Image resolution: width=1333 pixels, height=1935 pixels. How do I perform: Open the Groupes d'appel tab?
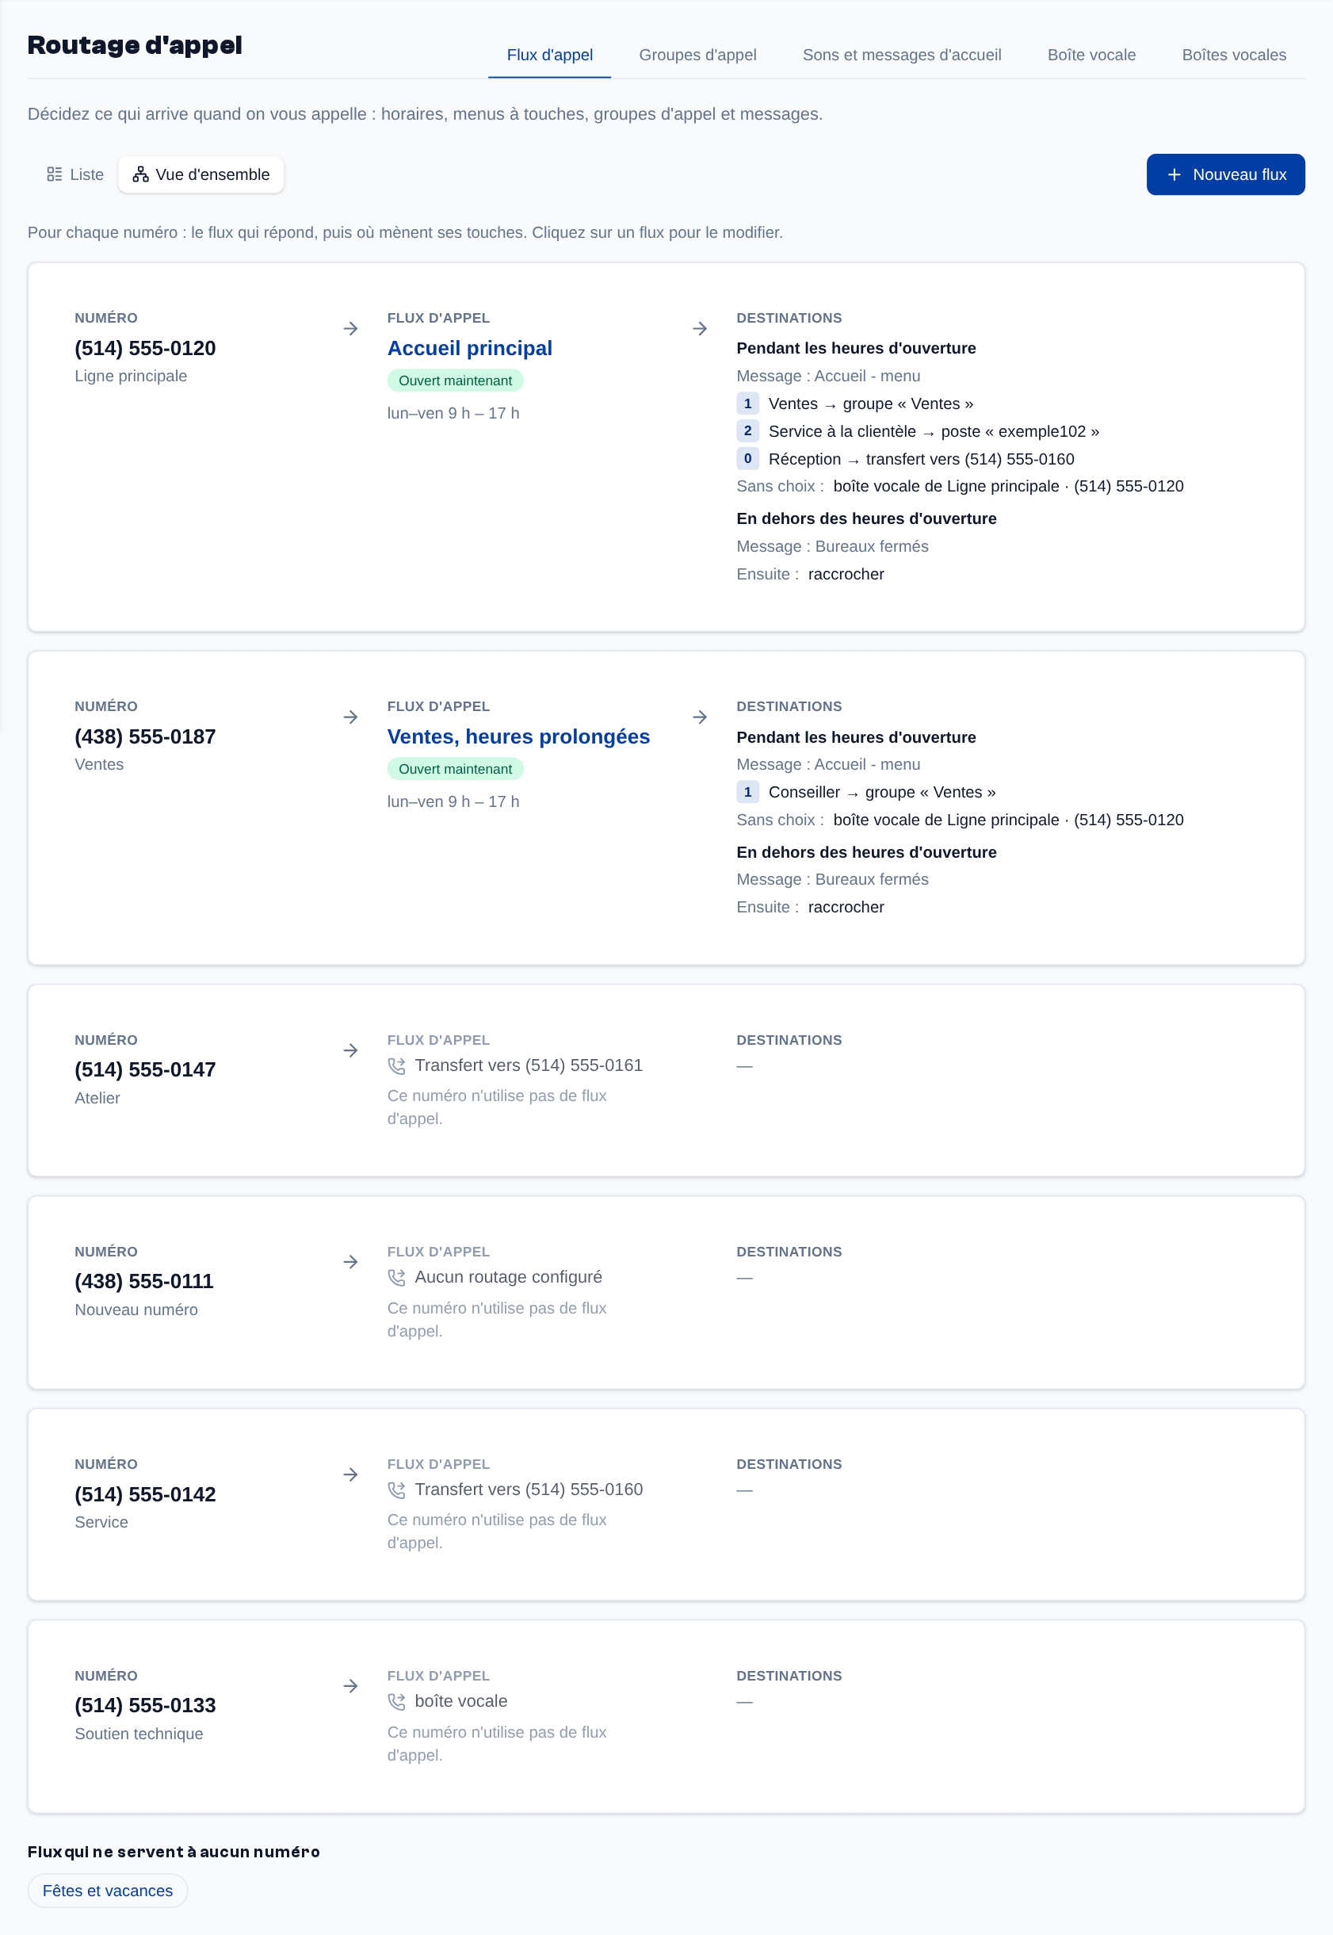point(697,55)
